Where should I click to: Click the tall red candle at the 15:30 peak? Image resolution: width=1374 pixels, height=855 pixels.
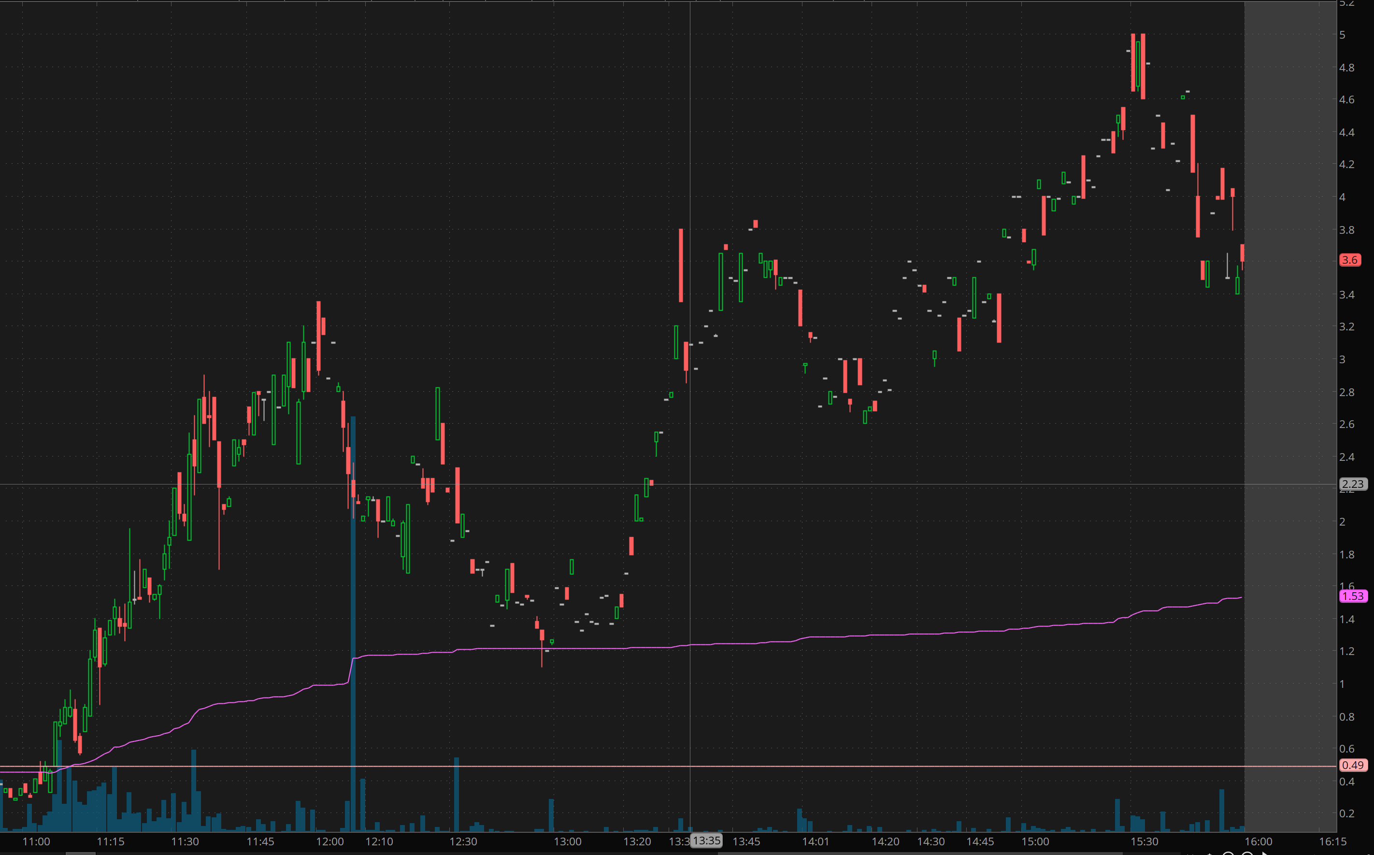1143,67
